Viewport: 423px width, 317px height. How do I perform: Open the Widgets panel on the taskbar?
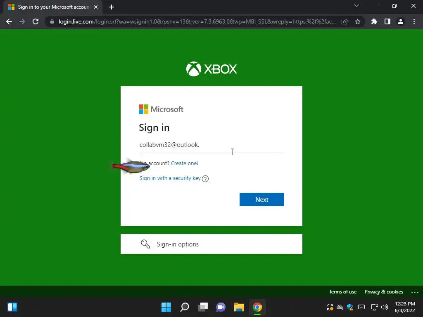12,307
